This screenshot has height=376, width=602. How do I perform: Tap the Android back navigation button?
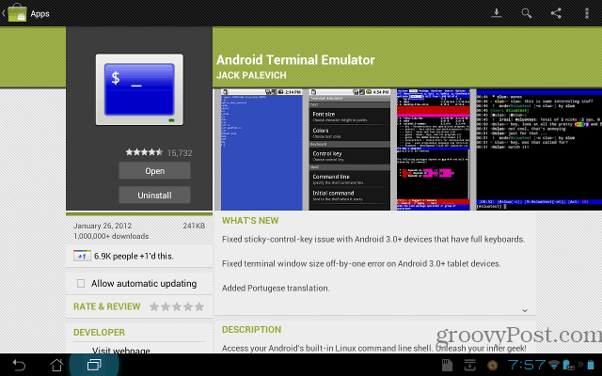(19, 365)
